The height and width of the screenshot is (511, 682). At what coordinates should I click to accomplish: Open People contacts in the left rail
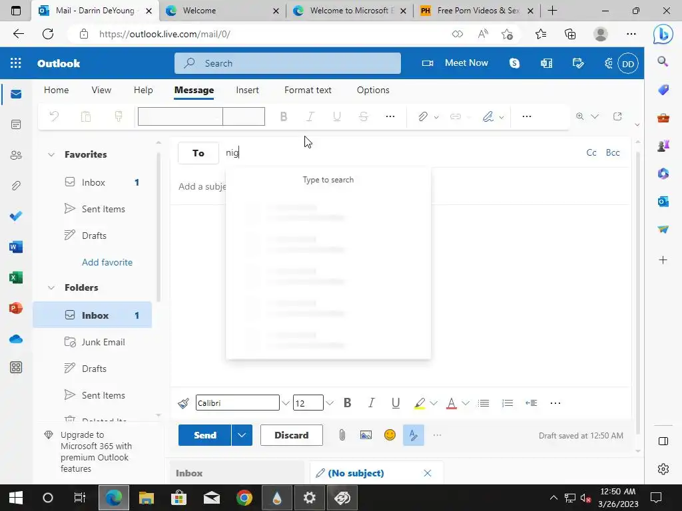click(16, 155)
